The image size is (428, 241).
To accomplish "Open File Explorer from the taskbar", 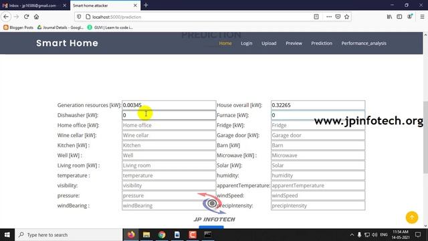I will [x=146, y=235].
